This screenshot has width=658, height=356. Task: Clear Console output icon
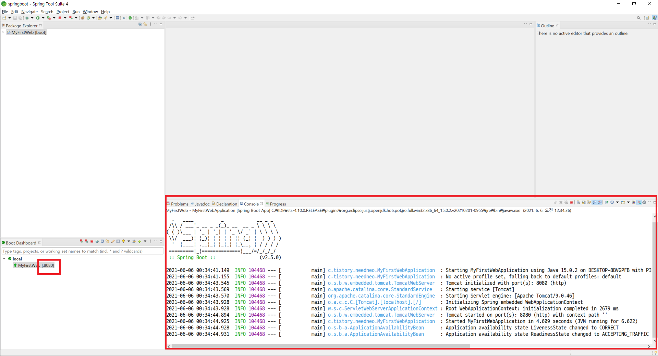point(578,202)
